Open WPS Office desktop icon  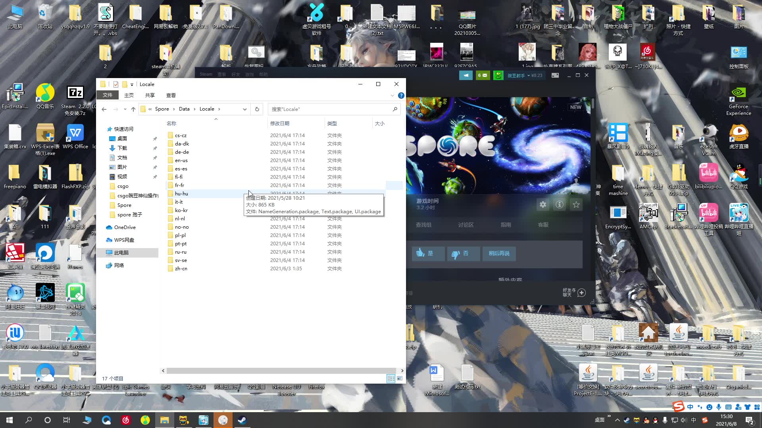tap(75, 136)
